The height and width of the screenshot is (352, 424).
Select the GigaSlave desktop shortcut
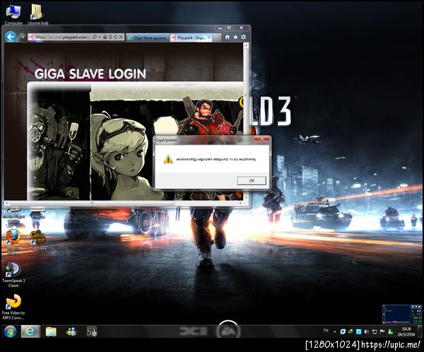[38, 240]
